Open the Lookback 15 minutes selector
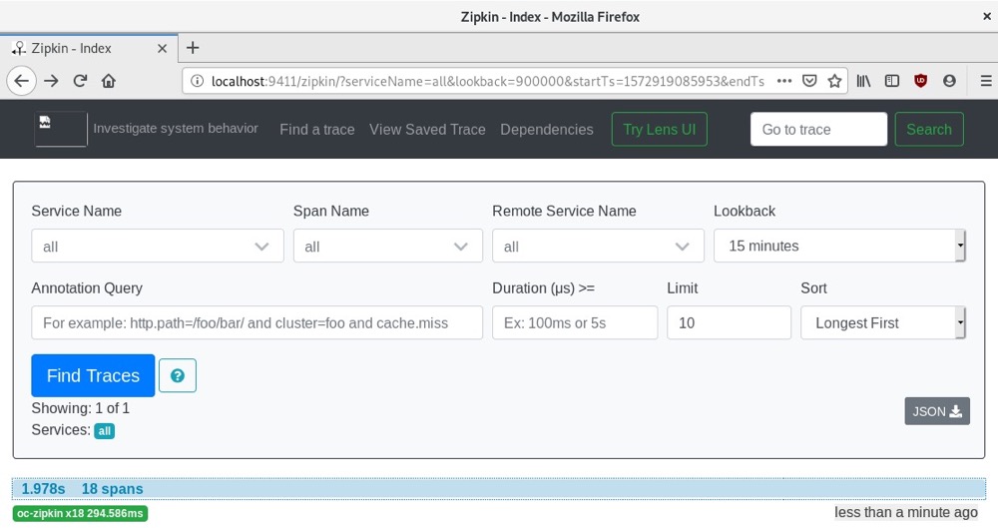This screenshot has width=998, height=528. [x=839, y=246]
